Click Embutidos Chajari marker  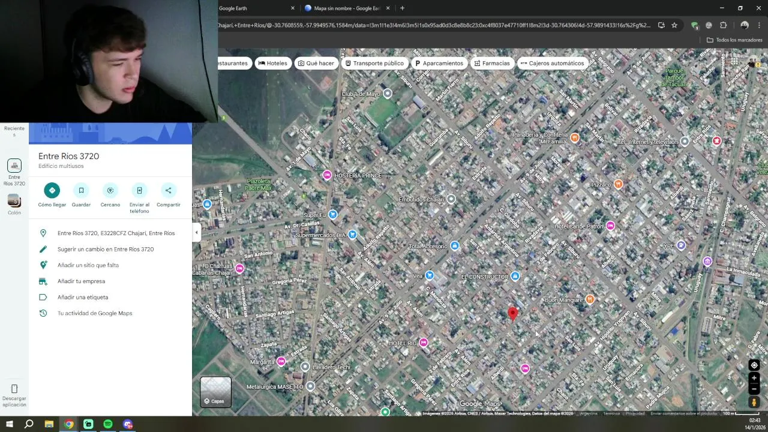tap(451, 199)
